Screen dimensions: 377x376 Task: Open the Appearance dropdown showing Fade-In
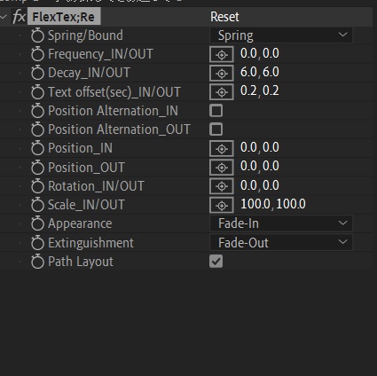(281, 223)
